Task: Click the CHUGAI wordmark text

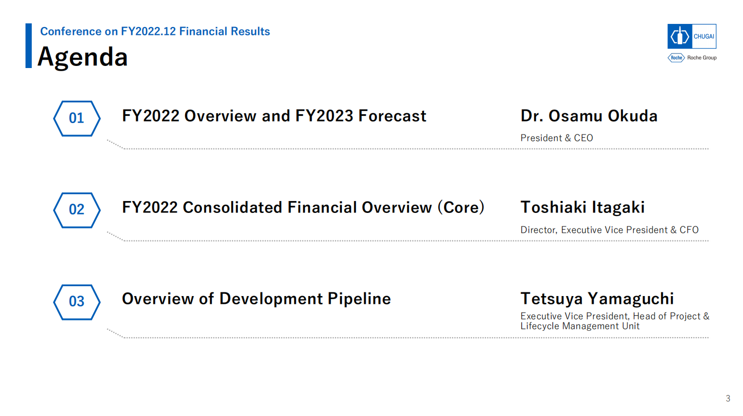Action: pos(704,36)
